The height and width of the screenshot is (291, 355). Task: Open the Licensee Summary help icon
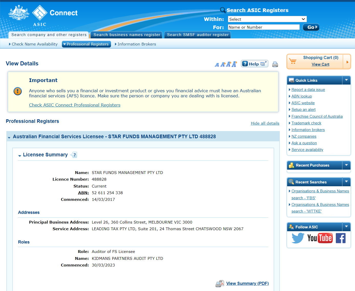click(74, 155)
